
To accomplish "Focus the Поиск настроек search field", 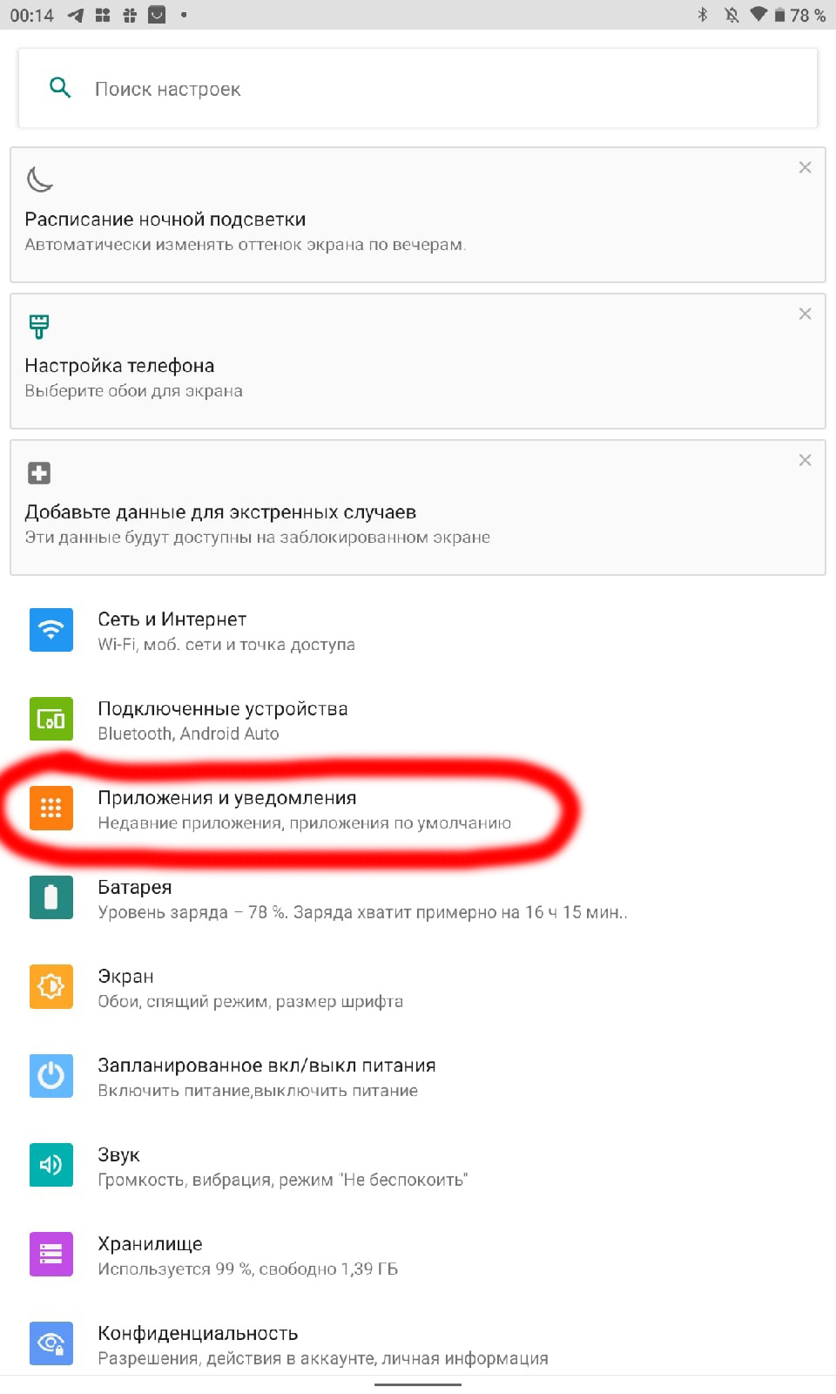I will tap(418, 88).
